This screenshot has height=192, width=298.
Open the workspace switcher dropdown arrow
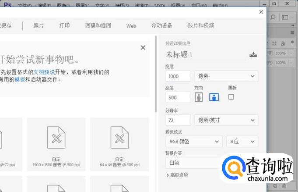tap(292, 18)
